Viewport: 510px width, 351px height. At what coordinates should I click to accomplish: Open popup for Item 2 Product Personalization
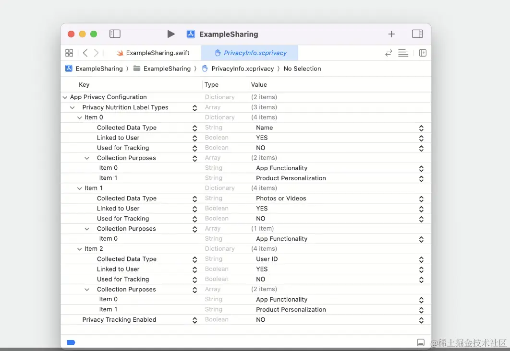[x=421, y=310]
